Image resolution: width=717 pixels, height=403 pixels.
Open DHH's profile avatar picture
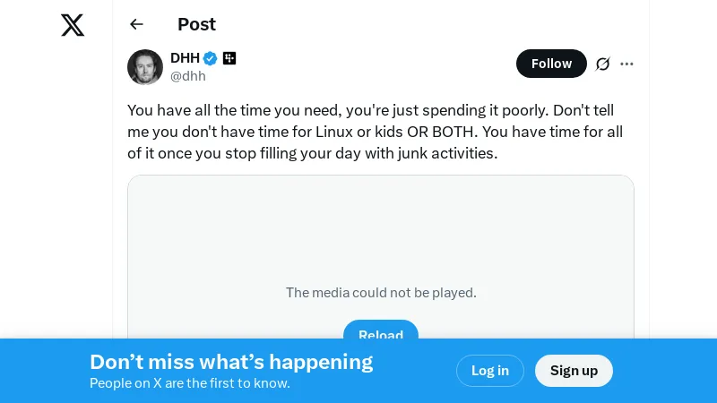(145, 67)
